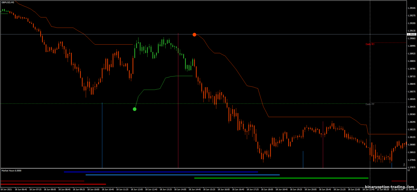
Task: Click time axis label 18 Jun 09:25
Action: [79, 189]
